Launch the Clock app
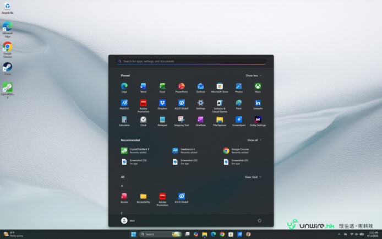 143,121
